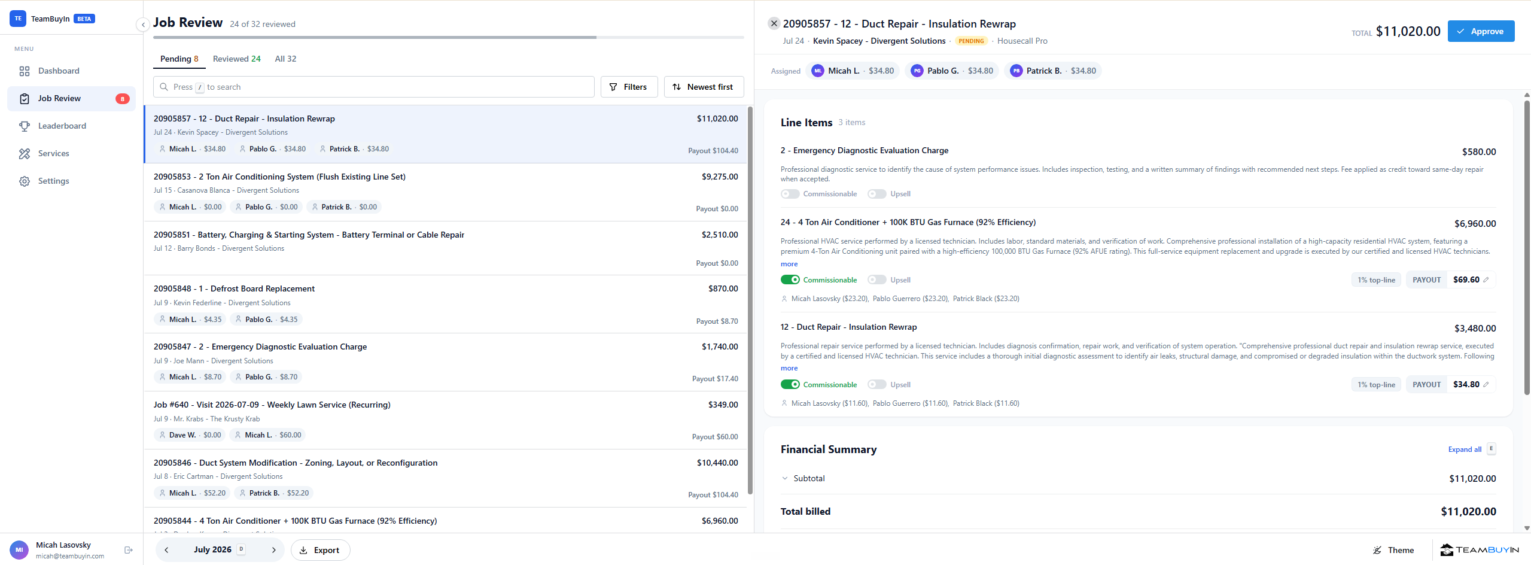Expand 4 Ton Air Conditioner description with more
1531x565 pixels.
pos(789,264)
